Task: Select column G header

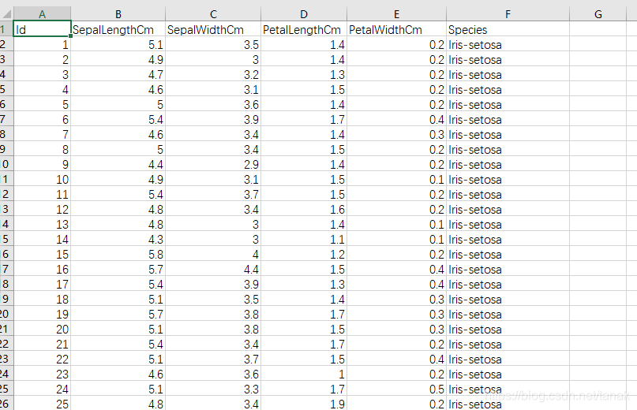Action: 598,14
